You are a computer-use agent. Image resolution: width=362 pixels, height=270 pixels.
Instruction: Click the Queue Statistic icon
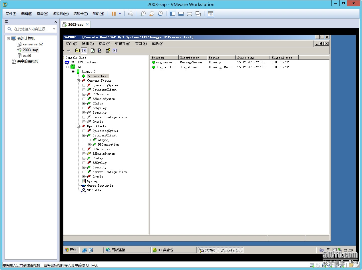tap(84, 186)
